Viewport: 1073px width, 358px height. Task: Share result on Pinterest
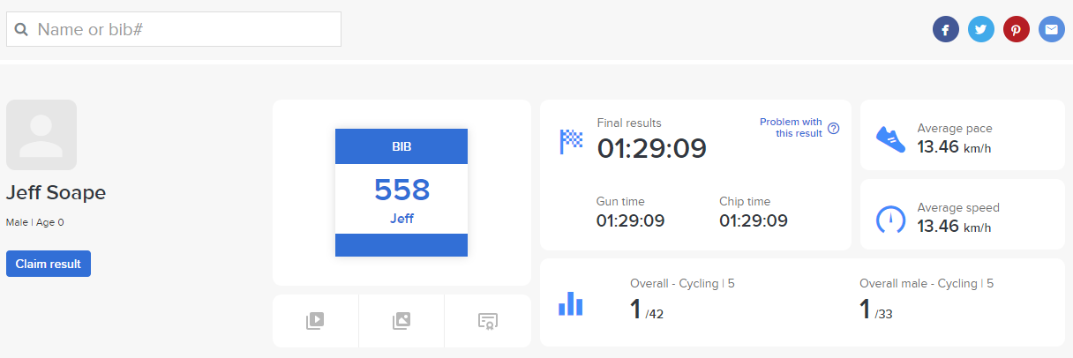point(1016,30)
